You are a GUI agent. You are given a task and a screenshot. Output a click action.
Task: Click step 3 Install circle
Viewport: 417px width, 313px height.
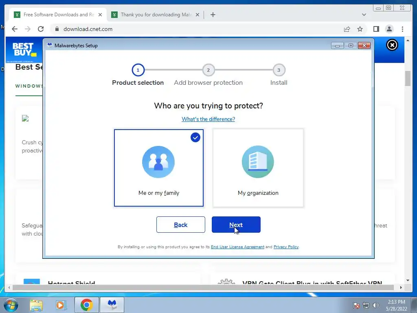[279, 70]
